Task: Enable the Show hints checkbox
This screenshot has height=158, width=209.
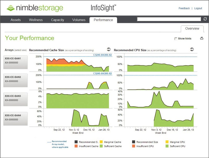Action: 176,39
